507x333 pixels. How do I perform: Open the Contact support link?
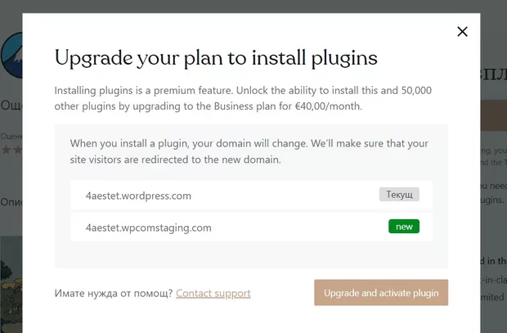[213, 293]
